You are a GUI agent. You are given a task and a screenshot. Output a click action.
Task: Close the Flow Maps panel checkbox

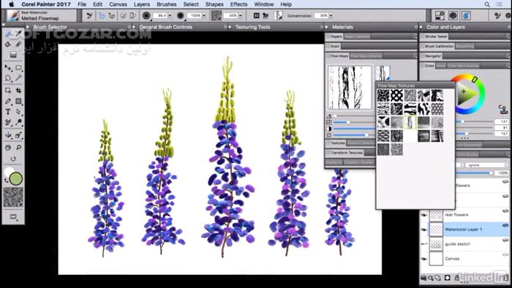[x=328, y=56]
